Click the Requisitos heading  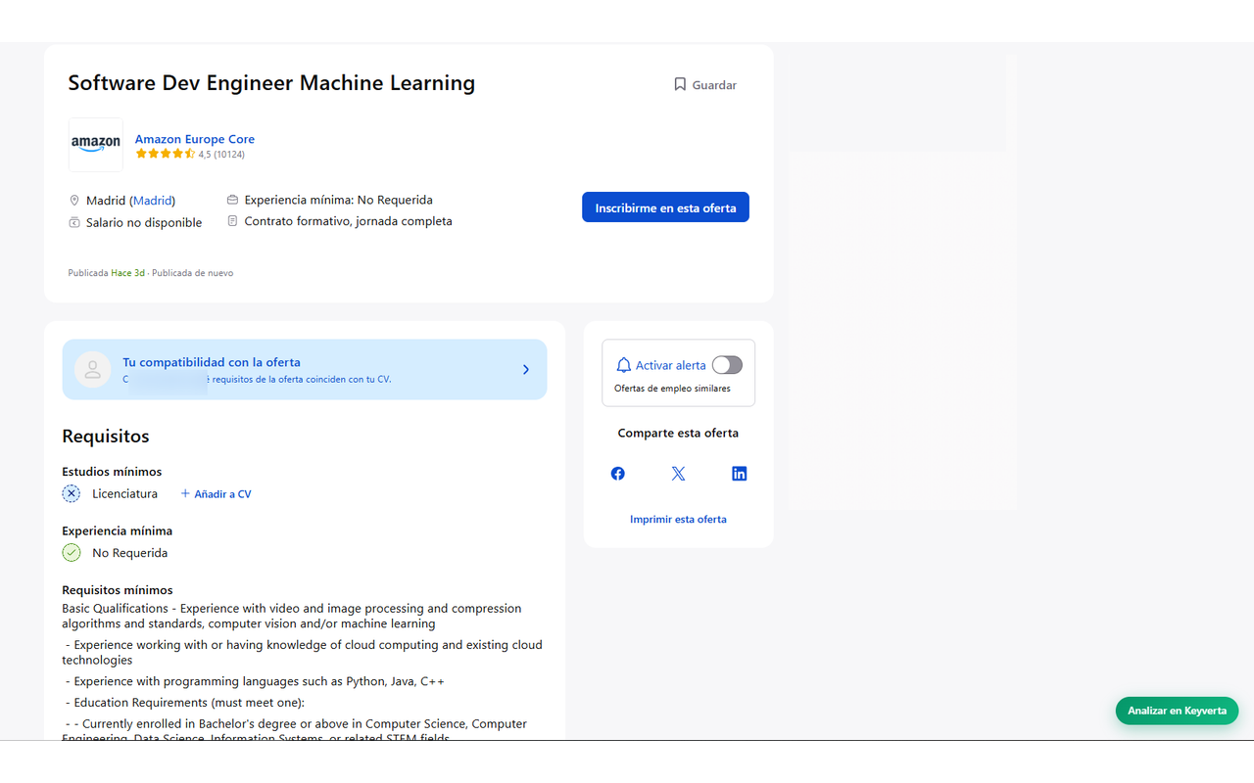(x=106, y=437)
